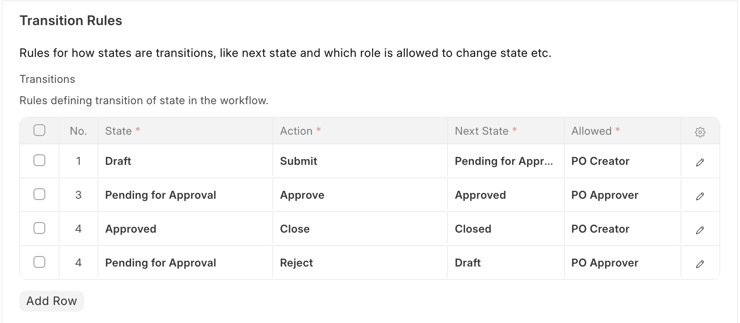Open edit pencil for Reject transition row
The image size is (740, 323).
tap(700, 264)
